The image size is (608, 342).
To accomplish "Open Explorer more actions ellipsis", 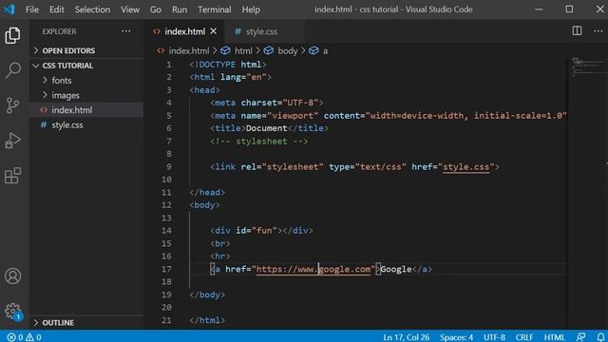I will pos(126,31).
